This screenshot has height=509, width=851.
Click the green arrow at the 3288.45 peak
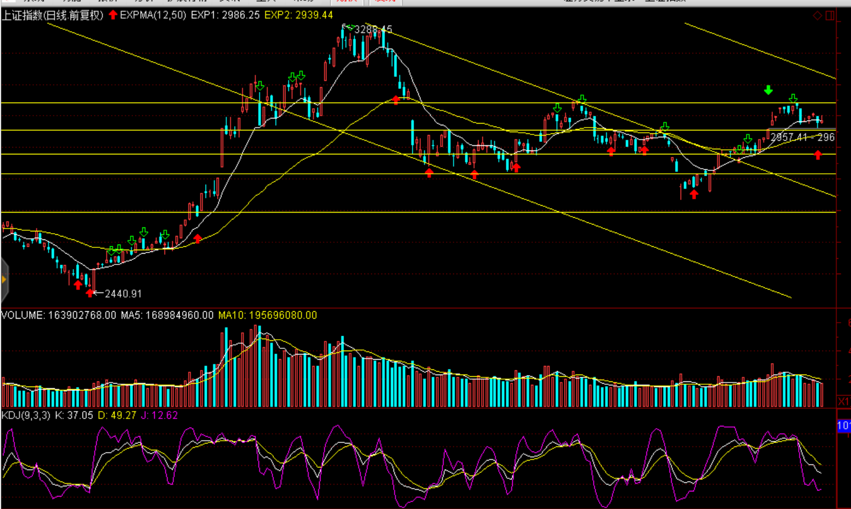[x=349, y=27]
